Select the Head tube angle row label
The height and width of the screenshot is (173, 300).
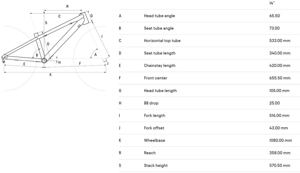tap(159, 16)
